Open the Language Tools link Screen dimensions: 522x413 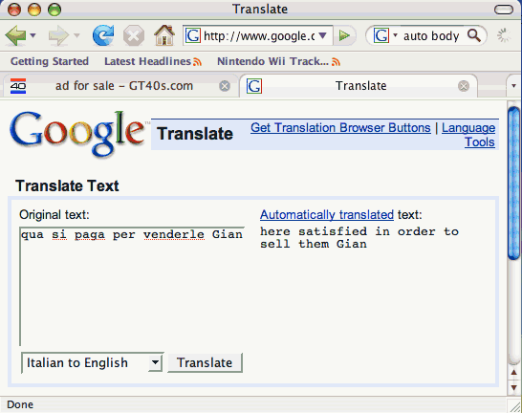pos(468,135)
